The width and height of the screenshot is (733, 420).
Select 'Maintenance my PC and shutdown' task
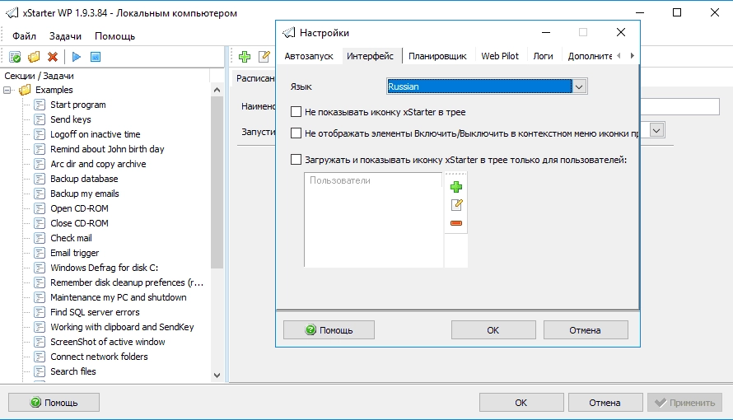coord(119,297)
